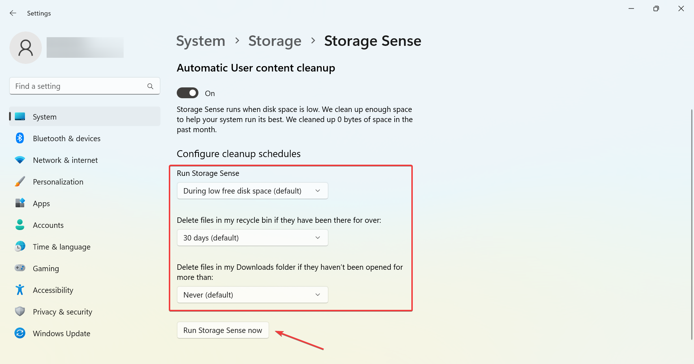Screen dimensions: 694x364
Task: Open the Run Storage Sense schedule dropdown
Action: pyautogui.click(x=252, y=191)
